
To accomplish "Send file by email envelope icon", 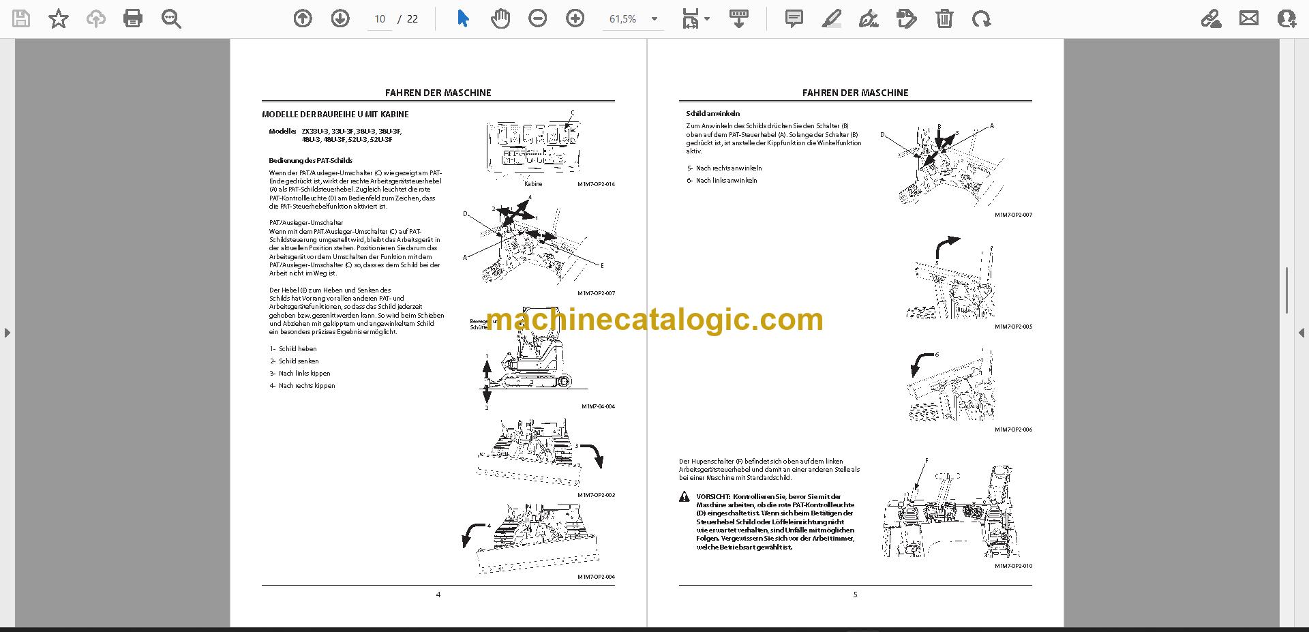I will click(x=1249, y=18).
